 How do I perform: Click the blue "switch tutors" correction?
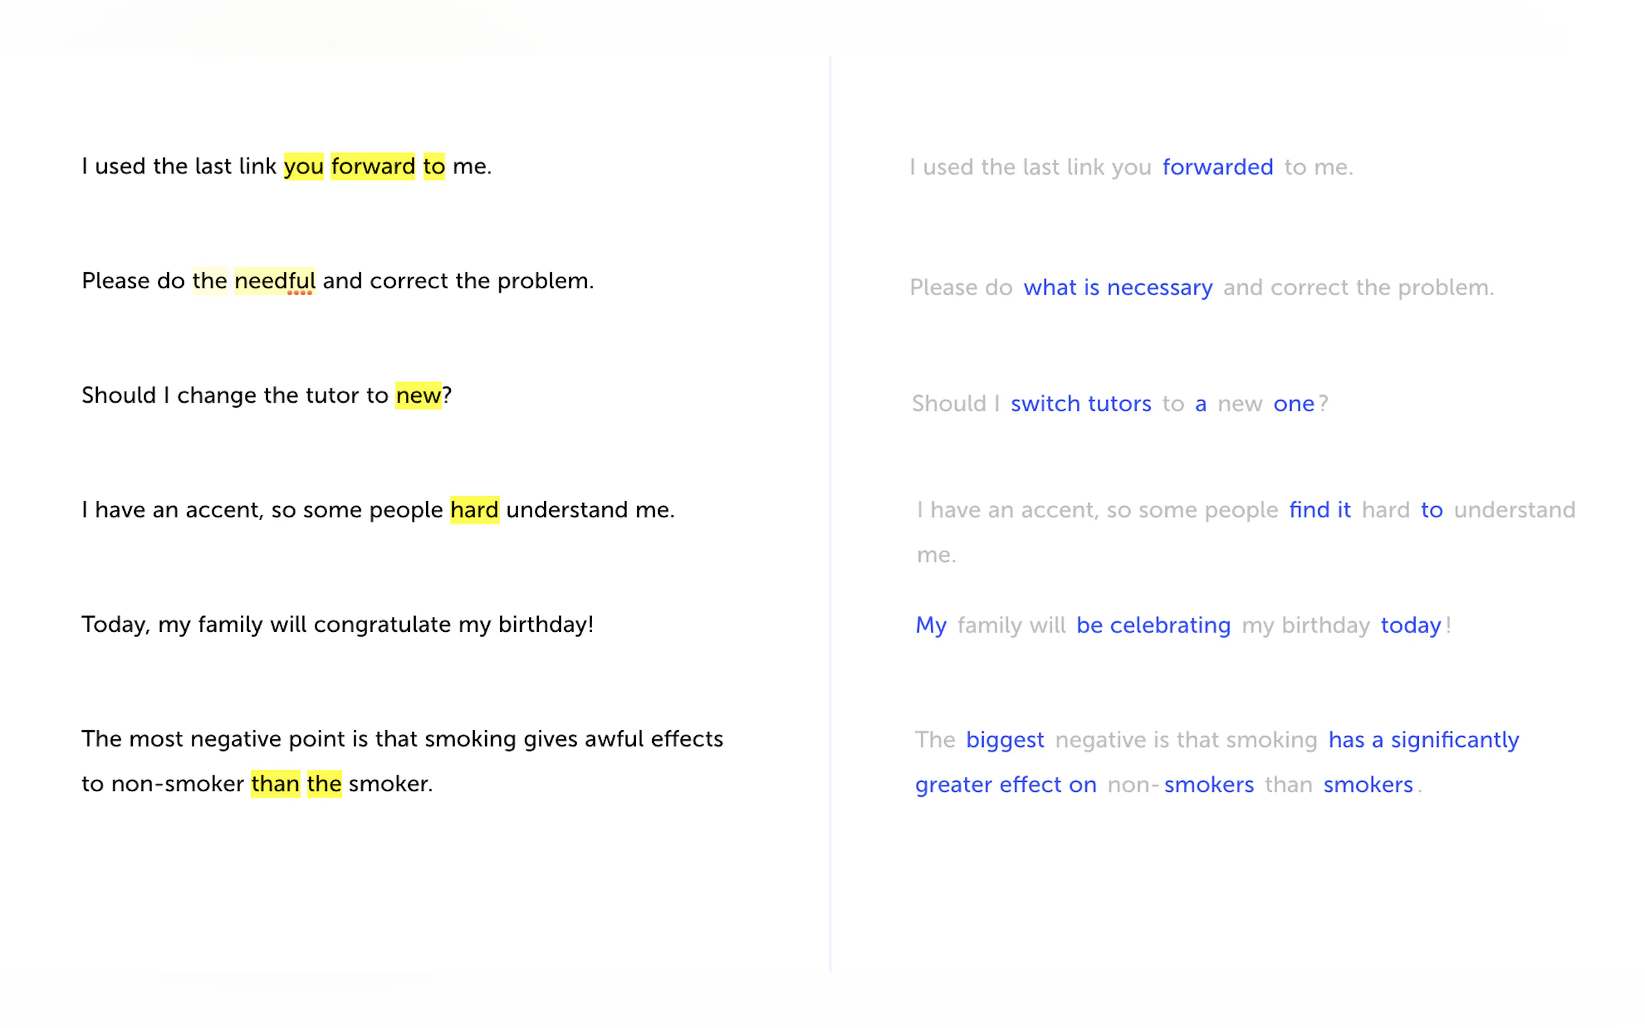tap(1080, 403)
